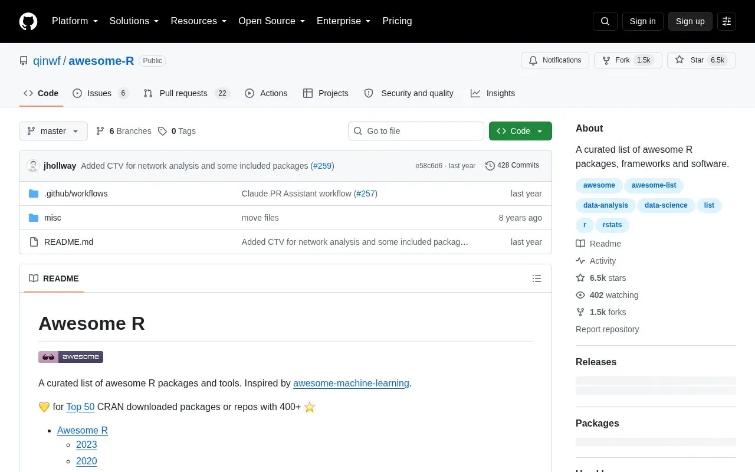Open README.md file

pyautogui.click(x=68, y=242)
